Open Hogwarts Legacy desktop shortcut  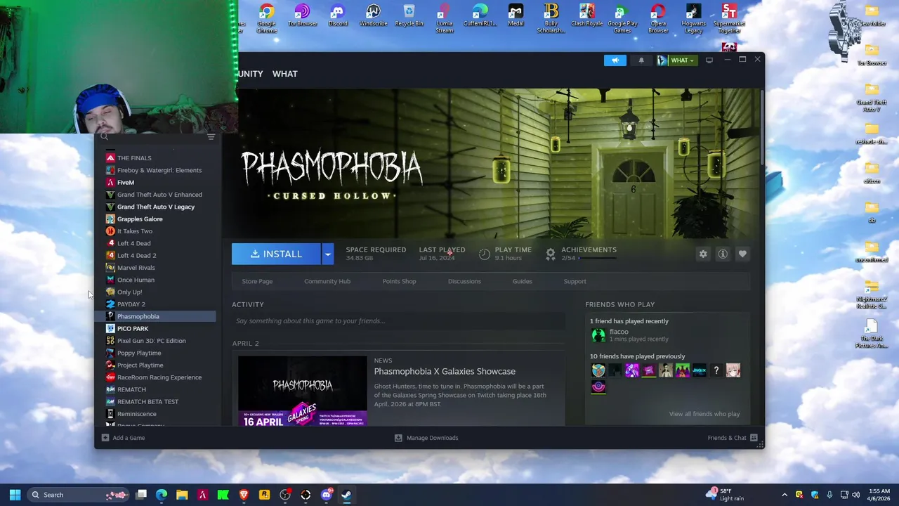[x=693, y=18]
